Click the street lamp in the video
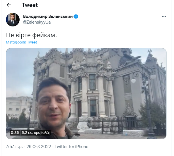This screenshot has height=156, width=174. tap(144, 100)
